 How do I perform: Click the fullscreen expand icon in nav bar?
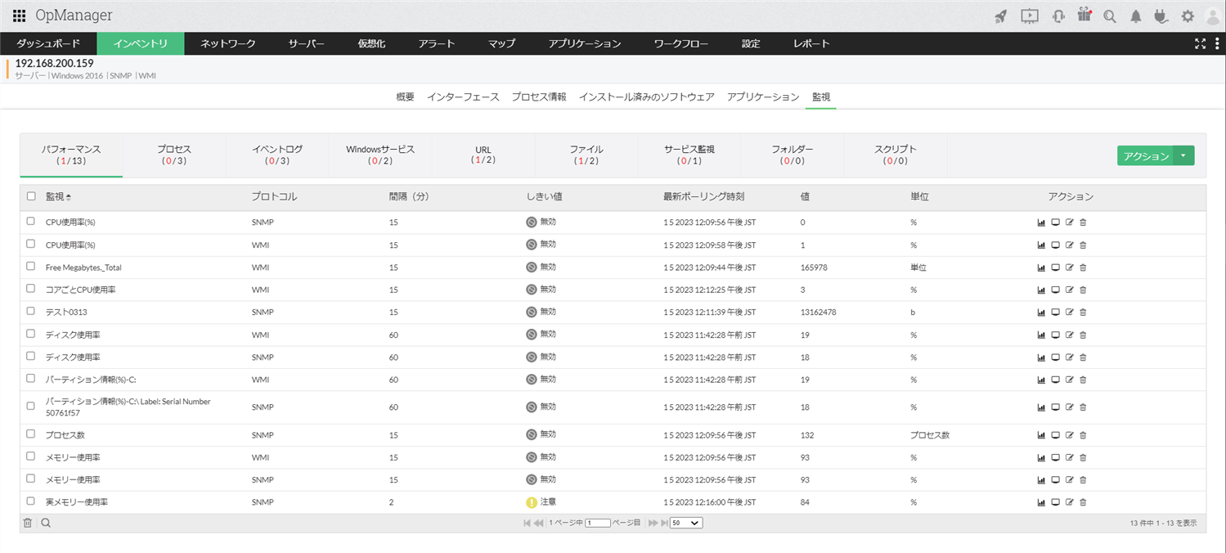1200,44
